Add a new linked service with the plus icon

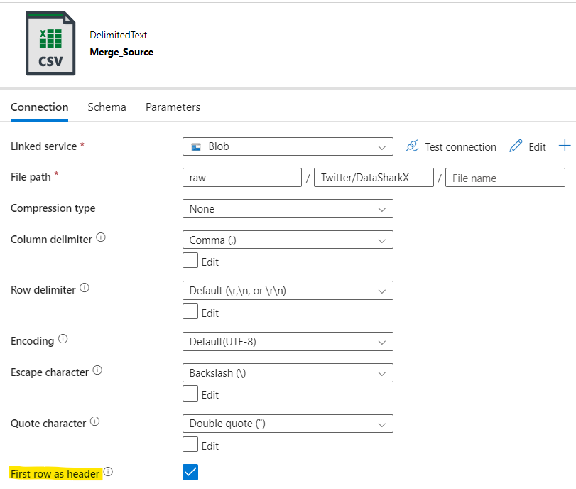click(565, 146)
